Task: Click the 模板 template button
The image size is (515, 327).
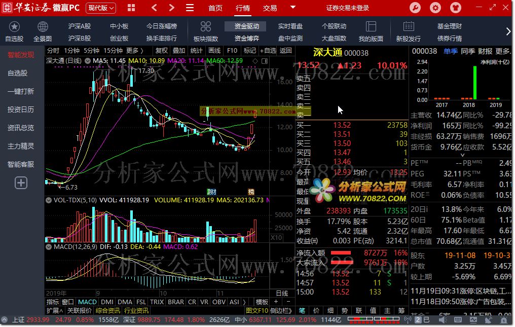Action: click(262, 302)
